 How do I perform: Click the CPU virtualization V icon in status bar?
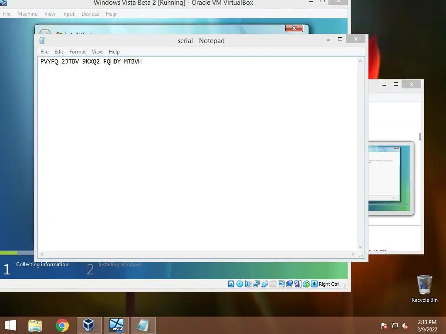tap(297, 284)
